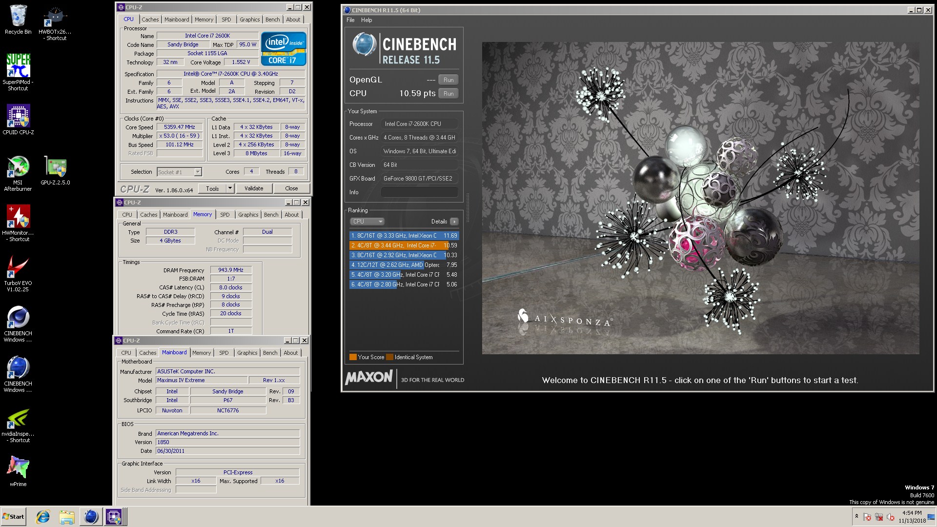Expand the Tools dropdown arrow in CPU-Z
Image resolution: width=937 pixels, height=527 pixels.
(x=230, y=188)
